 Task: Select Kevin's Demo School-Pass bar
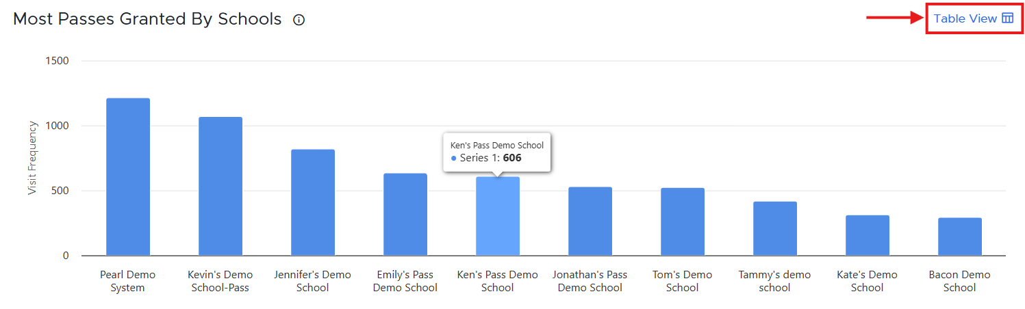point(220,187)
